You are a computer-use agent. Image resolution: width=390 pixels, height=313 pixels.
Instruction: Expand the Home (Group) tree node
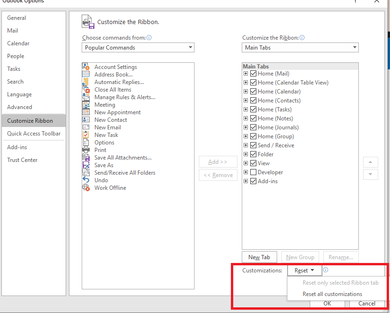coord(246,136)
